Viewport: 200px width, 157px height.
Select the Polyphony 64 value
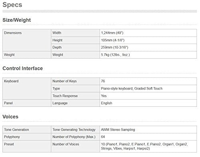pos(148,137)
